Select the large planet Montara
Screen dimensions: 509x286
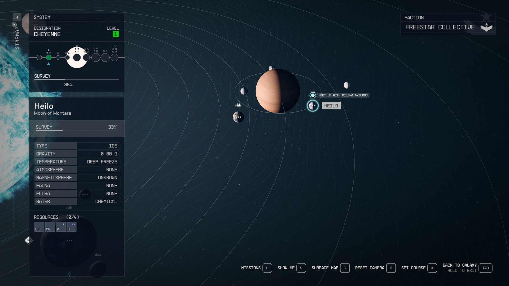coord(278,91)
